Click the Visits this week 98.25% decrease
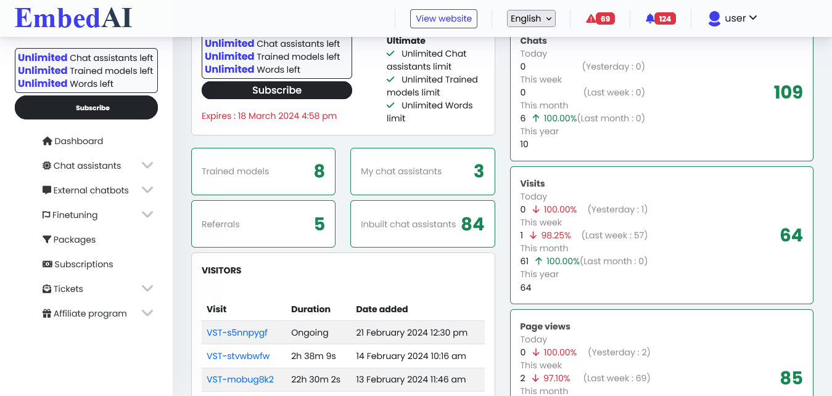Image resolution: width=832 pixels, height=396 pixels. 551,235
